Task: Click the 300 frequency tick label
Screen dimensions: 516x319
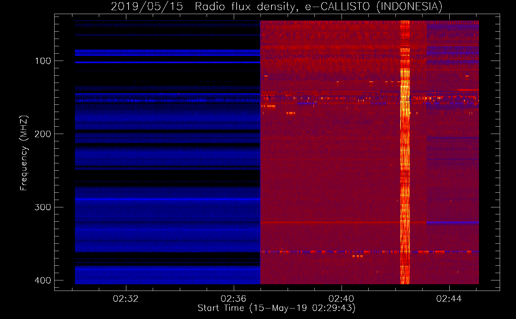Action: 43,207
